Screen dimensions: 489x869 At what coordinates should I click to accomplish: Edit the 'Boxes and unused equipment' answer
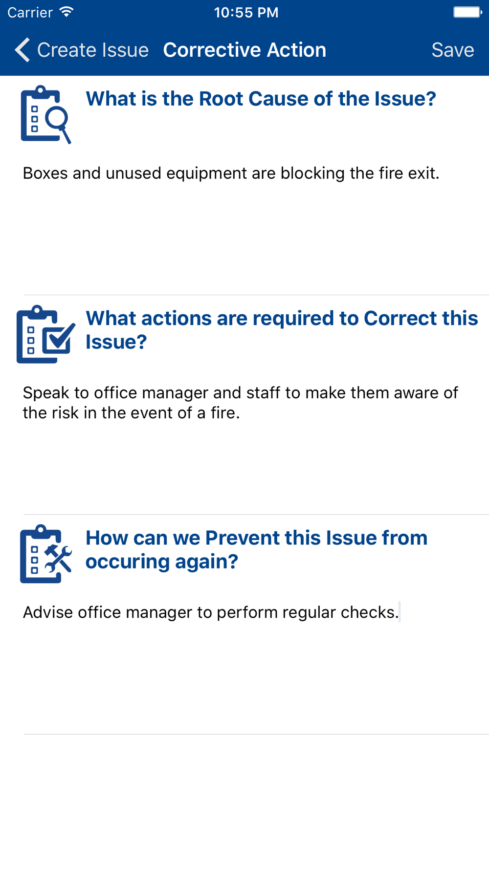coord(231,173)
